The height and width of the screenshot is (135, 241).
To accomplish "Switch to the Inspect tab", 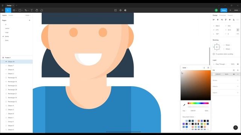I will 230,15.
